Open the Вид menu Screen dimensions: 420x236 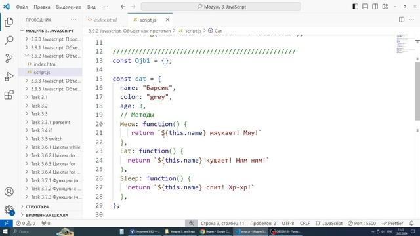pos(91,7)
